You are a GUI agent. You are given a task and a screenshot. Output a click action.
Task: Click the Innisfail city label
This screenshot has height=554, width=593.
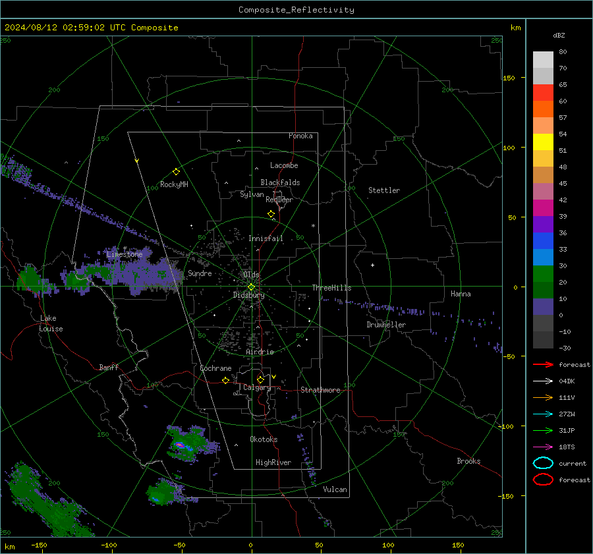tap(266, 238)
